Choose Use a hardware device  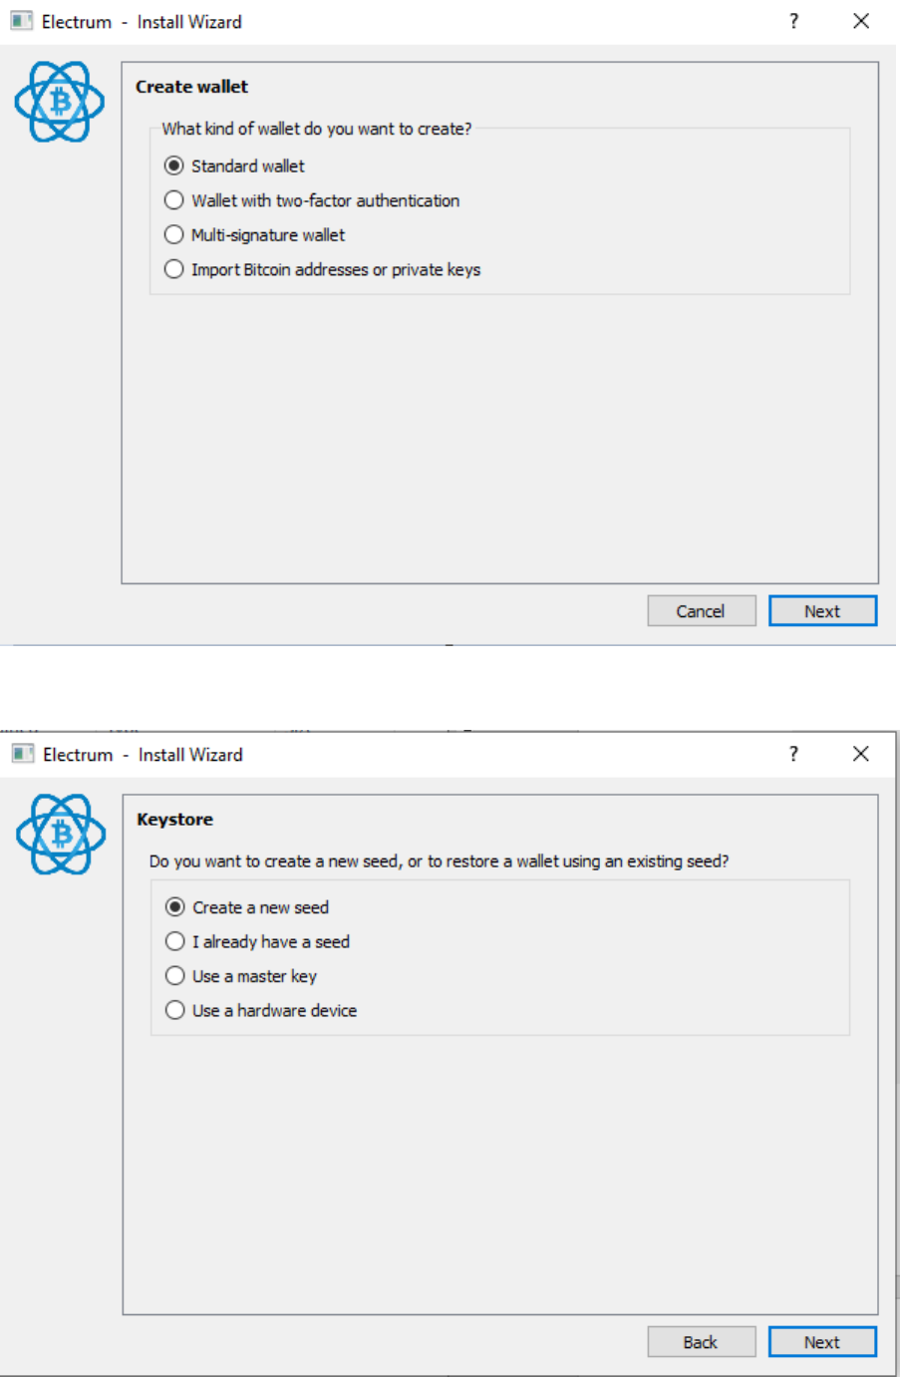pos(175,1010)
